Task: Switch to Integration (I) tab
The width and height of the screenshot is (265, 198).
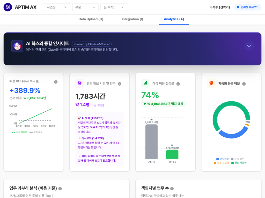Action: [132, 19]
